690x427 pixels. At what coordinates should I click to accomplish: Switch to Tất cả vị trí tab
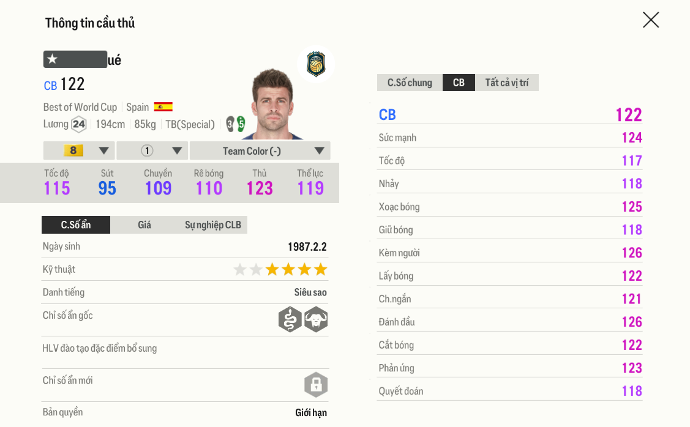click(x=507, y=83)
